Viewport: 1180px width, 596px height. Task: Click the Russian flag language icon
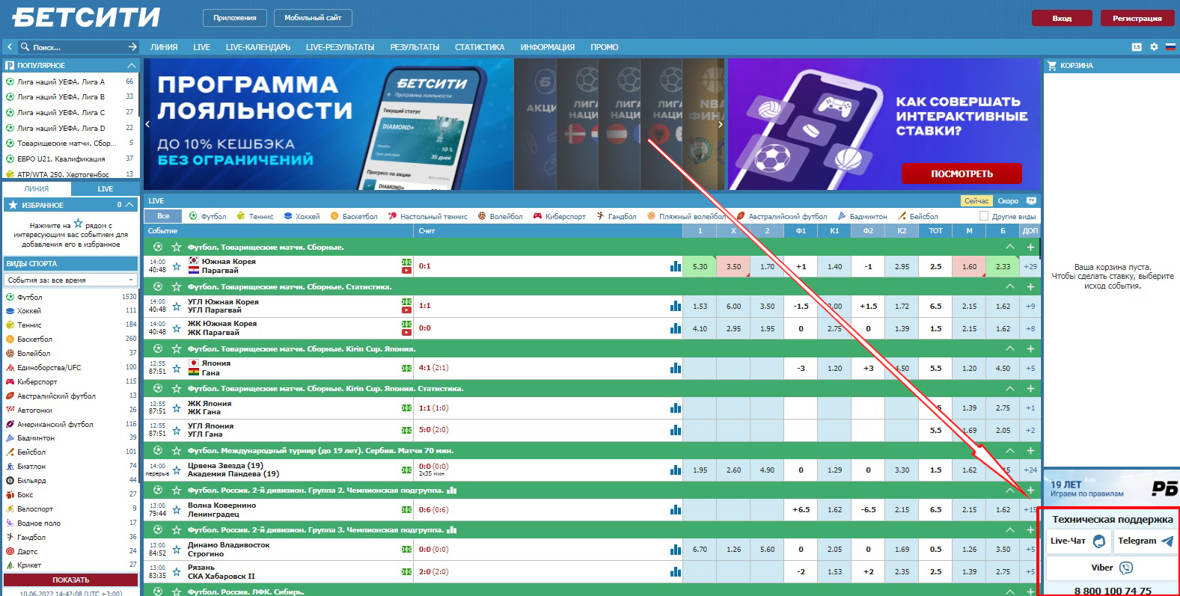[x=1170, y=47]
